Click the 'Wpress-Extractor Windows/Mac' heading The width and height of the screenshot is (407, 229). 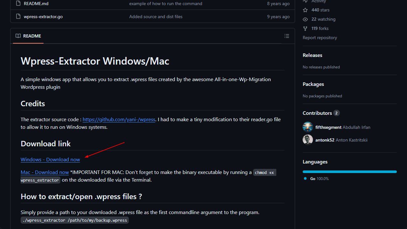tap(95, 61)
